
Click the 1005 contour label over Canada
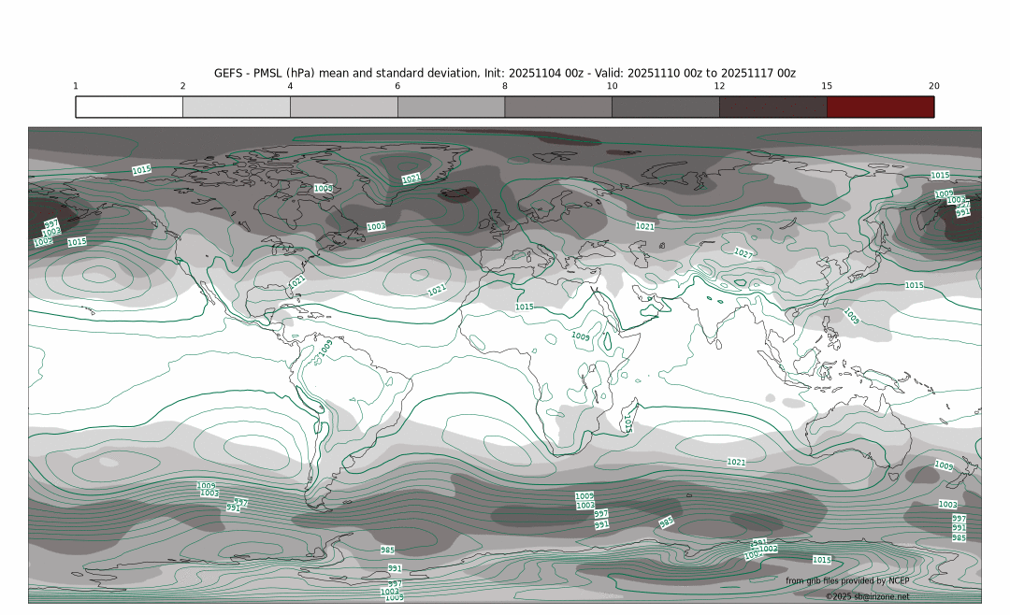pyautogui.click(x=323, y=189)
